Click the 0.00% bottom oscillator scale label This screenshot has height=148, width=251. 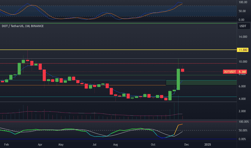(x=242, y=139)
